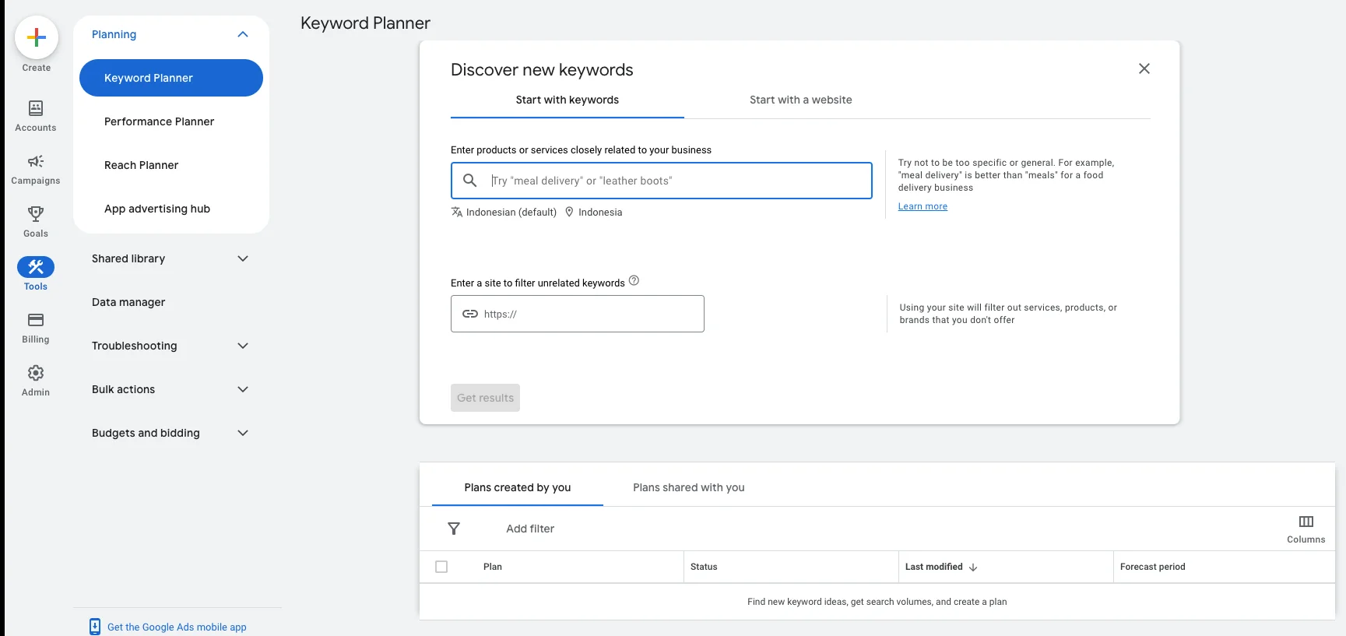This screenshot has width=1346, height=636.
Task: Tick the select-all plans checkbox
Action: coord(441,567)
